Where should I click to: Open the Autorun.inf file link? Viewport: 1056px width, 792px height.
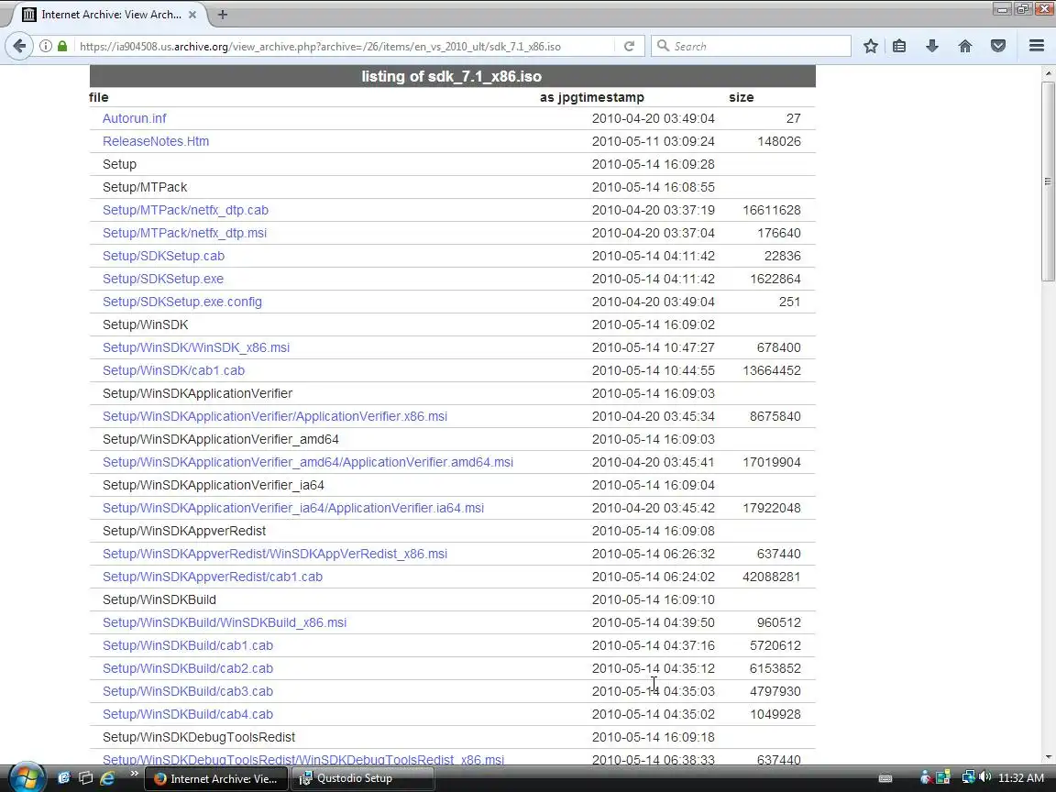coord(134,118)
